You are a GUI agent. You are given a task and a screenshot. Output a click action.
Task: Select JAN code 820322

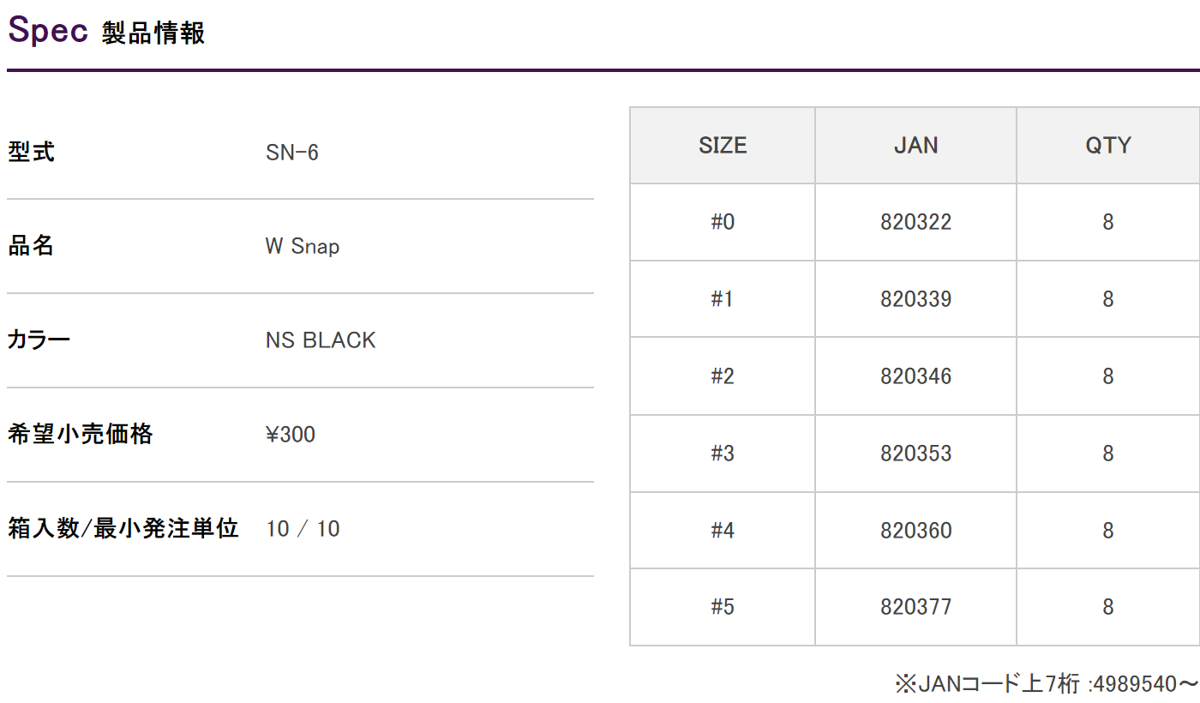[915, 222]
